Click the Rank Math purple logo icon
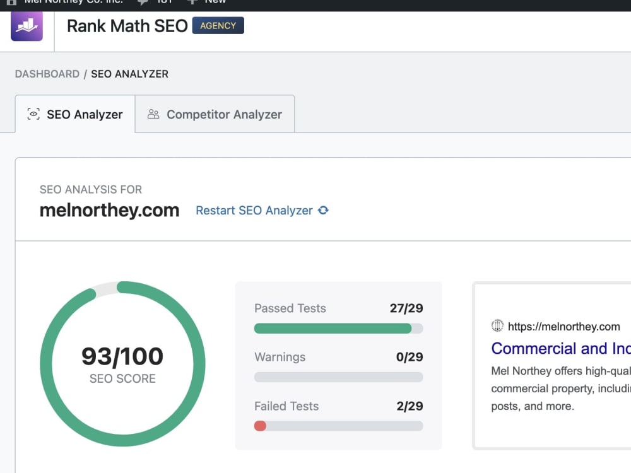631x473 pixels. coord(27,26)
